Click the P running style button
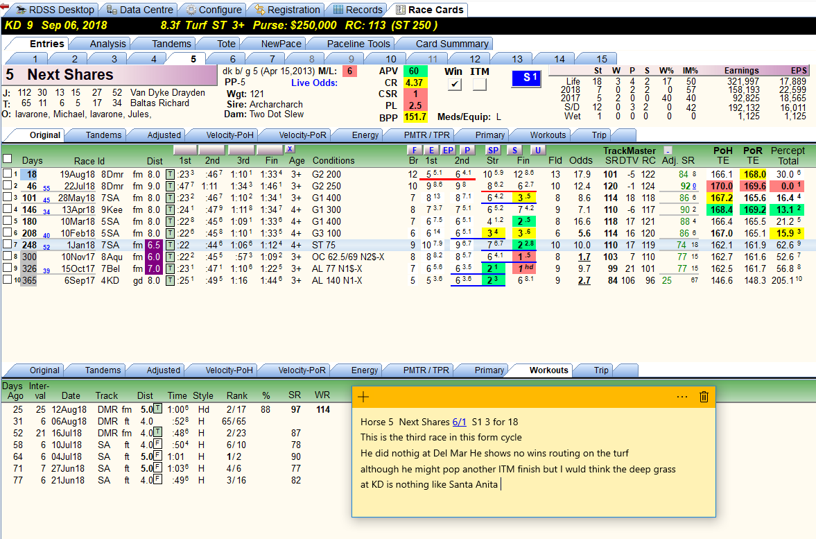 tap(467, 150)
